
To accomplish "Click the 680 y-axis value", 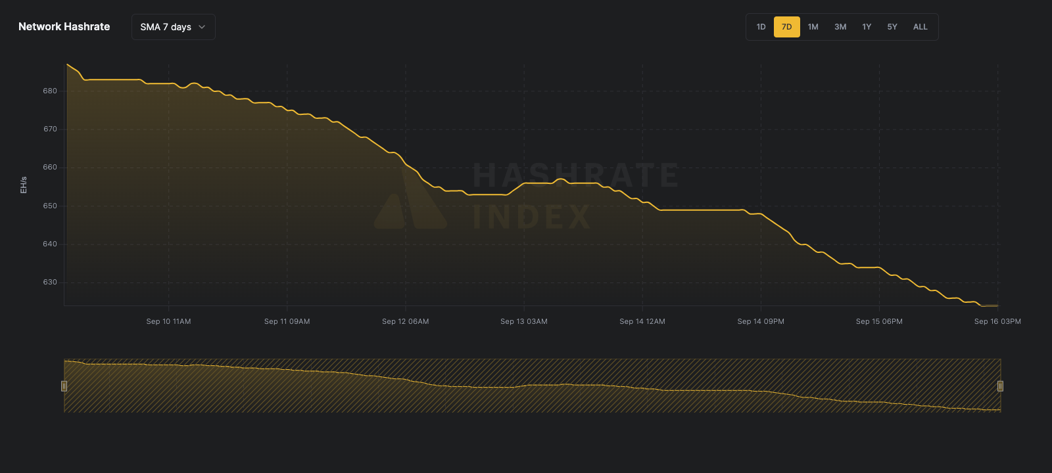I will point(50,91).
